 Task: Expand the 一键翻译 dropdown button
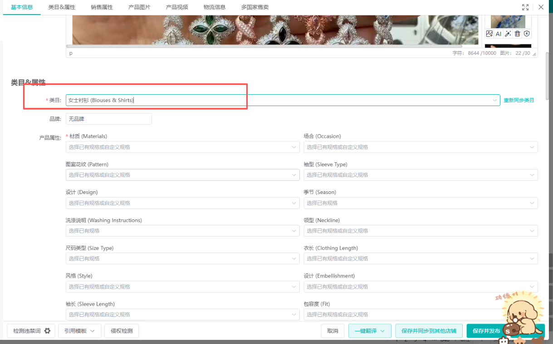click(x=370, y=331)
